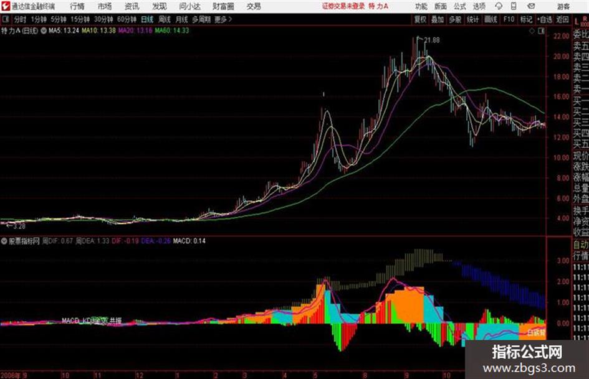
Task: Click the MA10: 13.38 indicator label
Action: (x=99, y=30)
